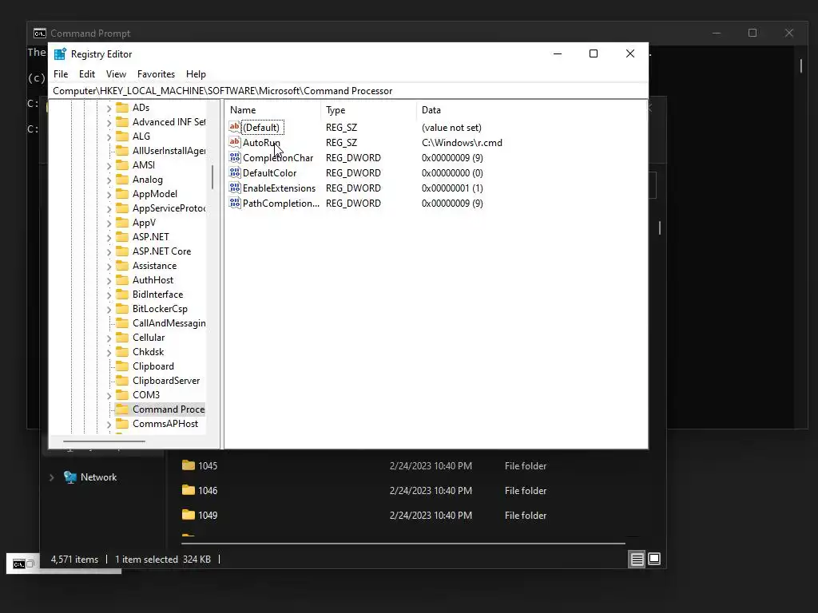Click the Command Prompt title bar icon
The width and height of the screenshot is (818, 613).
[40, 34]
